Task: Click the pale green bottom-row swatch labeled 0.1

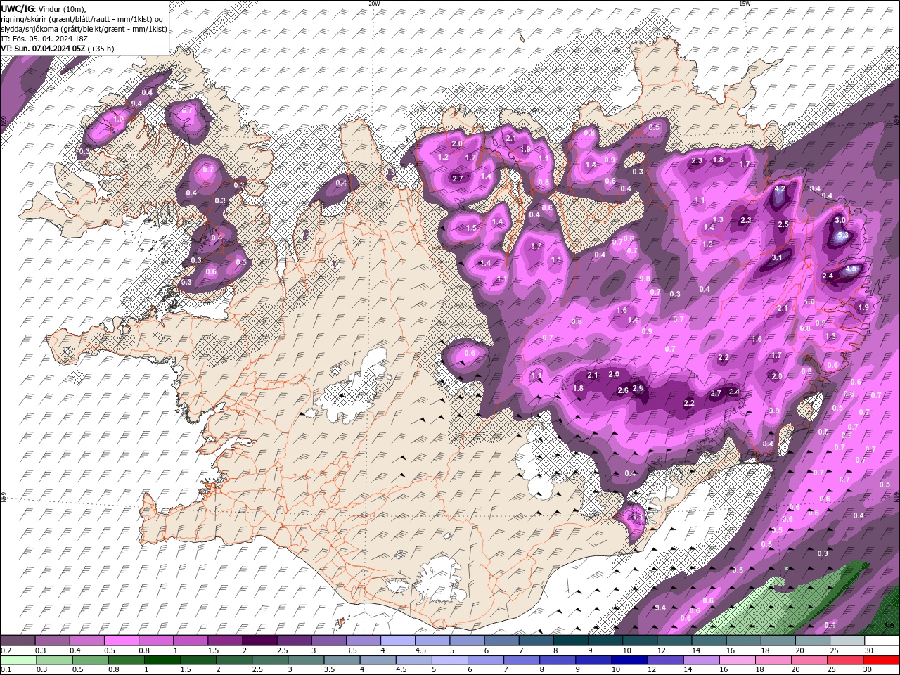Action: (18, 660)
